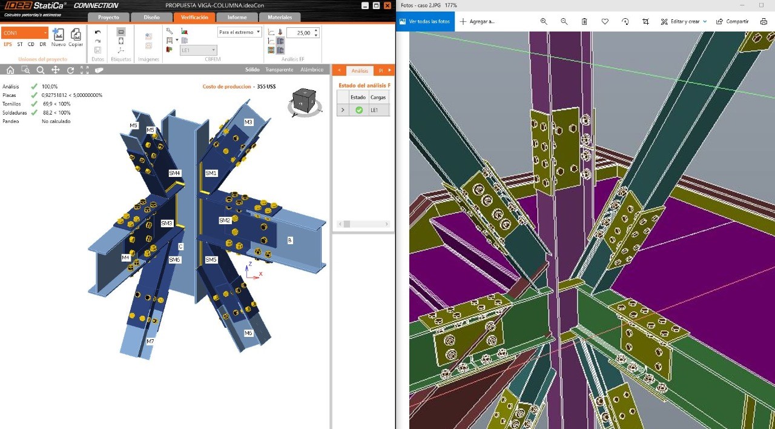Click the Compartir button
Viewport: 775px width, 429px height.
coord(733,22)
